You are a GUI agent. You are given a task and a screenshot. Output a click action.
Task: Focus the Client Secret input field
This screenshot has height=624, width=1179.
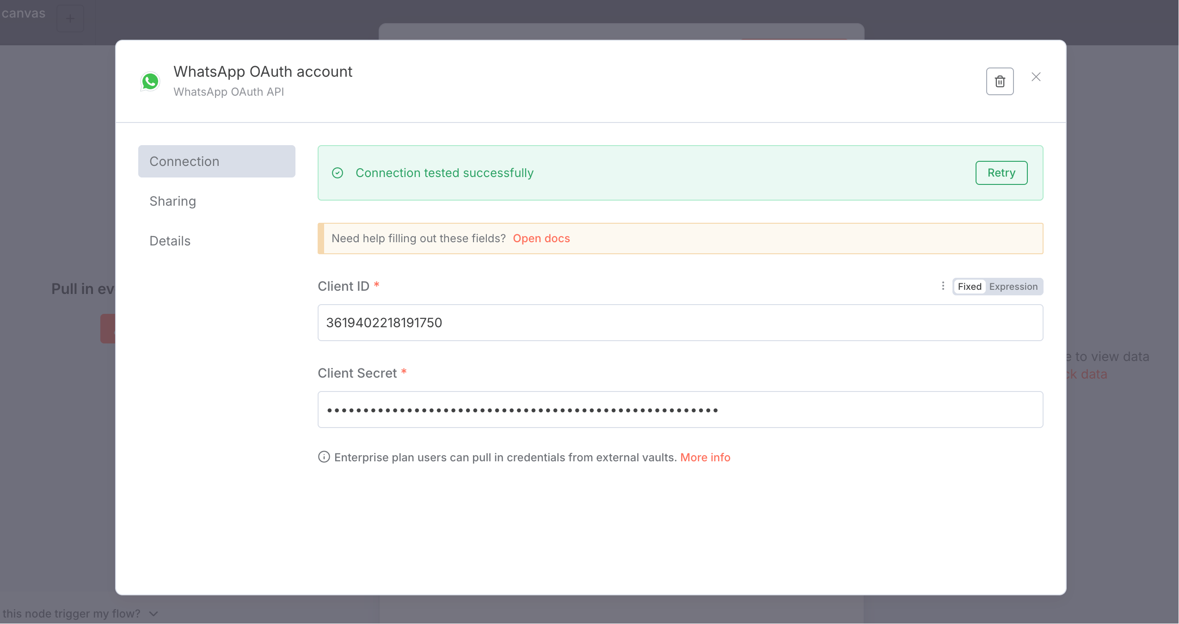680,410
